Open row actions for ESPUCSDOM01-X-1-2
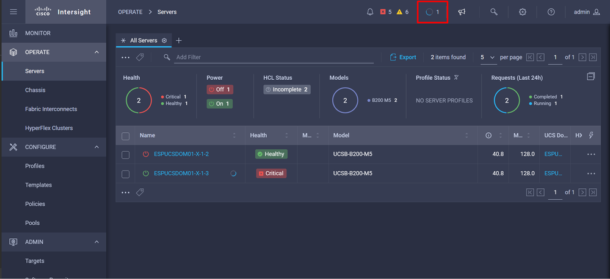The height and width of the screenshot is (279, 610). pos(591,154)
